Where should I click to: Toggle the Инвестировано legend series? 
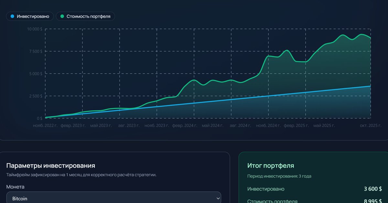(30, 16)
